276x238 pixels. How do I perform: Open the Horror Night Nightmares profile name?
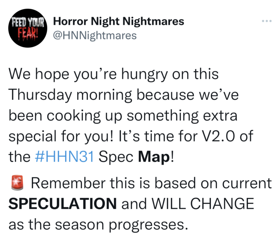click(x=118, y=21)
